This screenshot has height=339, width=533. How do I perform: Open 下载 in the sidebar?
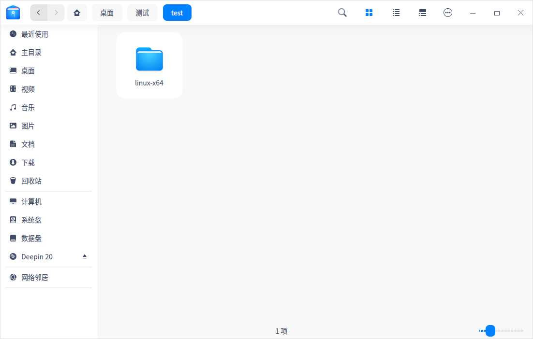pyautogui.click(x=49, y=162)
